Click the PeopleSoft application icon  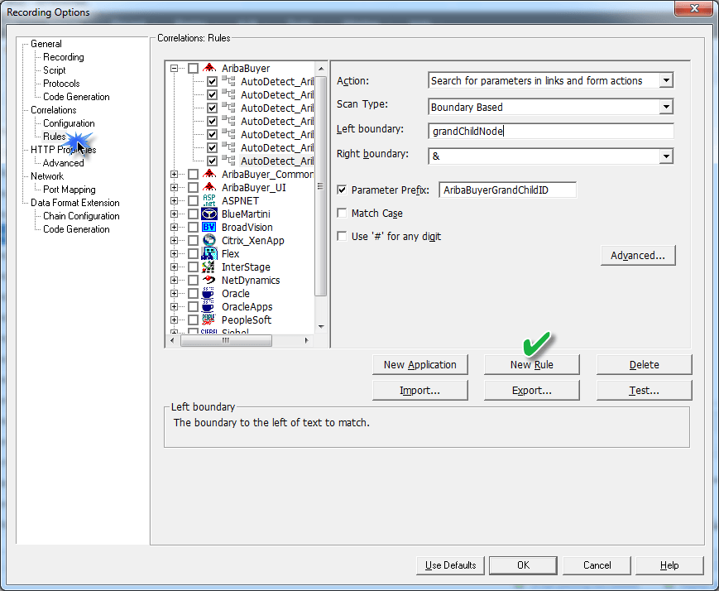pos(209,320)
